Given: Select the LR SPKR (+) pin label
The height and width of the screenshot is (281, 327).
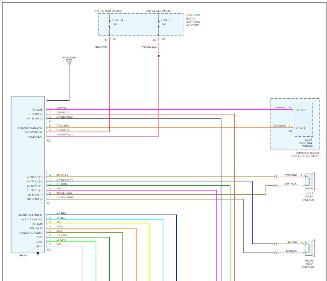Looking at the screenshot, I should (x=34, y=177).
